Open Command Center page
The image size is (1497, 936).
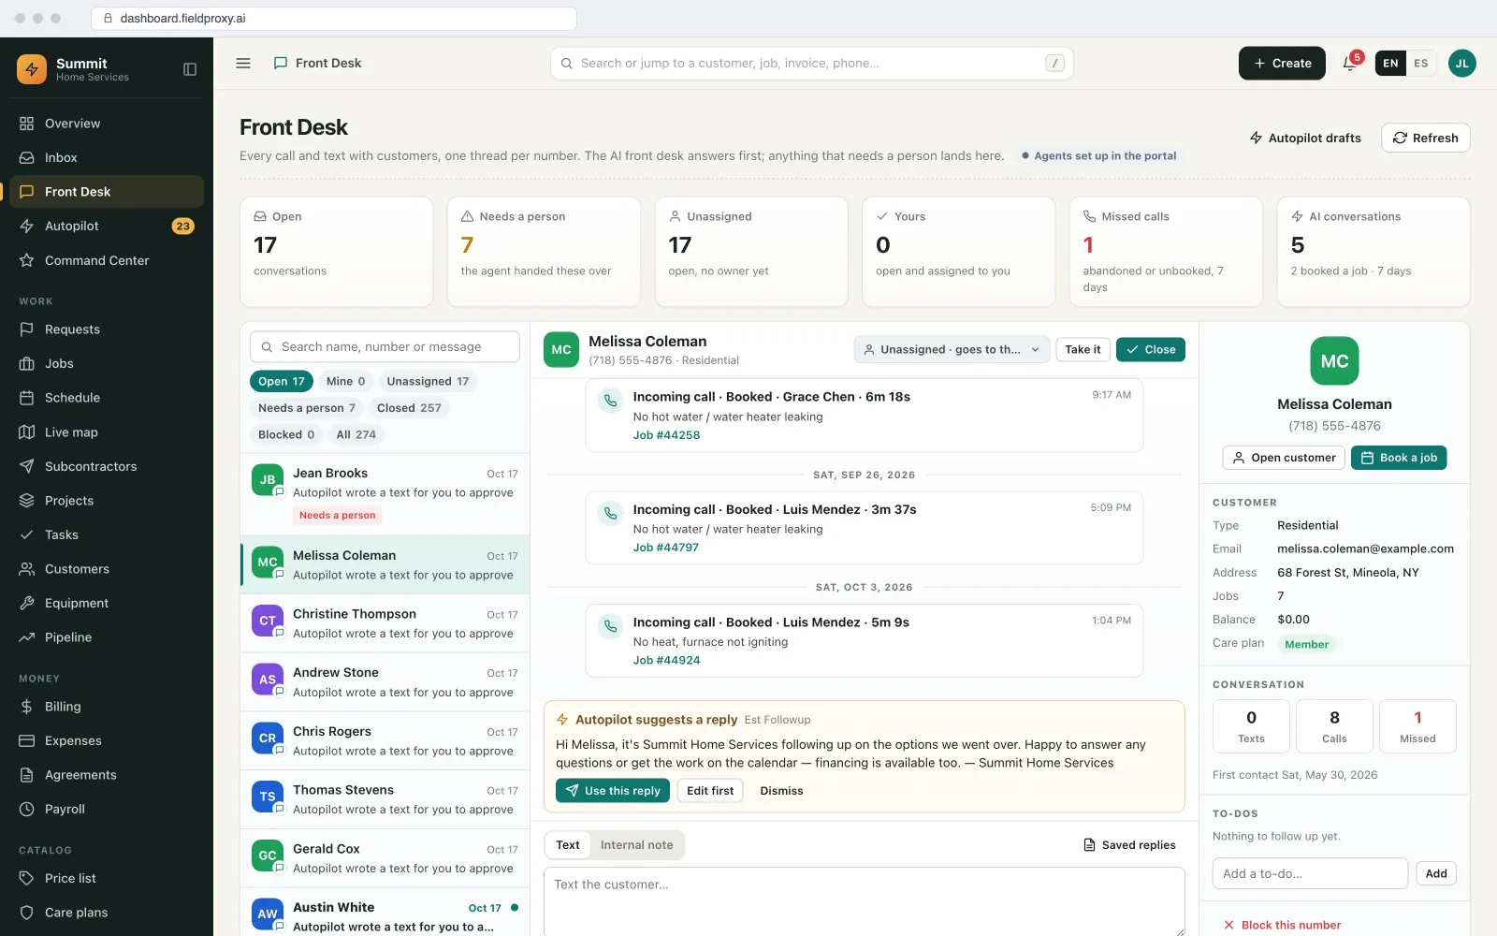point(107,261)
